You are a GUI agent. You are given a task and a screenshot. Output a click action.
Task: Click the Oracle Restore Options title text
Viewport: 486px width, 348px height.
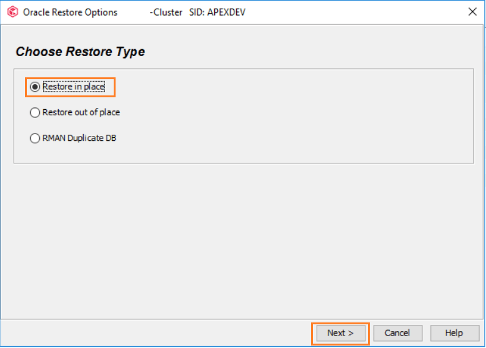[70, 12]
